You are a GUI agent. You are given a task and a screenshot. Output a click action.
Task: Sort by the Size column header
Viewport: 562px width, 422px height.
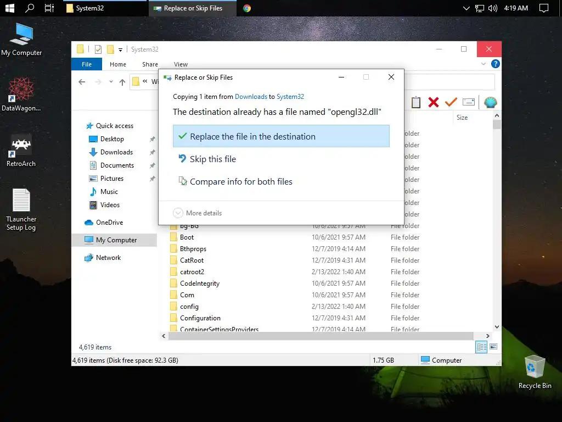(462, 118)
